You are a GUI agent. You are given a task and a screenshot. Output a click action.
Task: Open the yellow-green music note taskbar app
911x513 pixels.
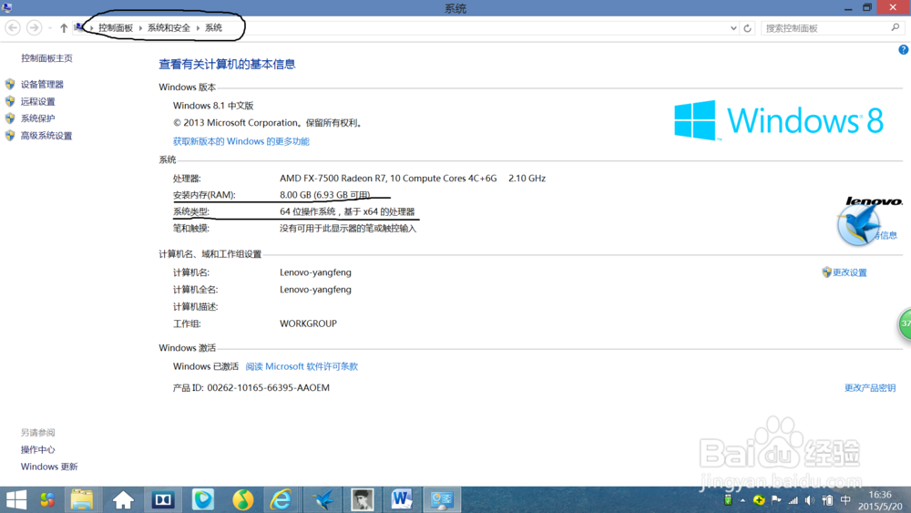[243, 499]
